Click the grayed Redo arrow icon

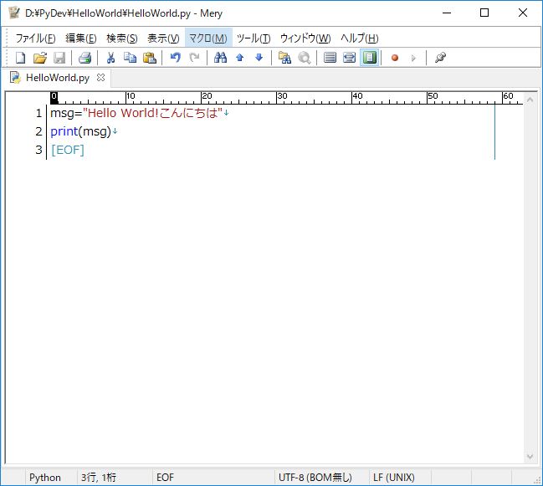click(194, 58)
